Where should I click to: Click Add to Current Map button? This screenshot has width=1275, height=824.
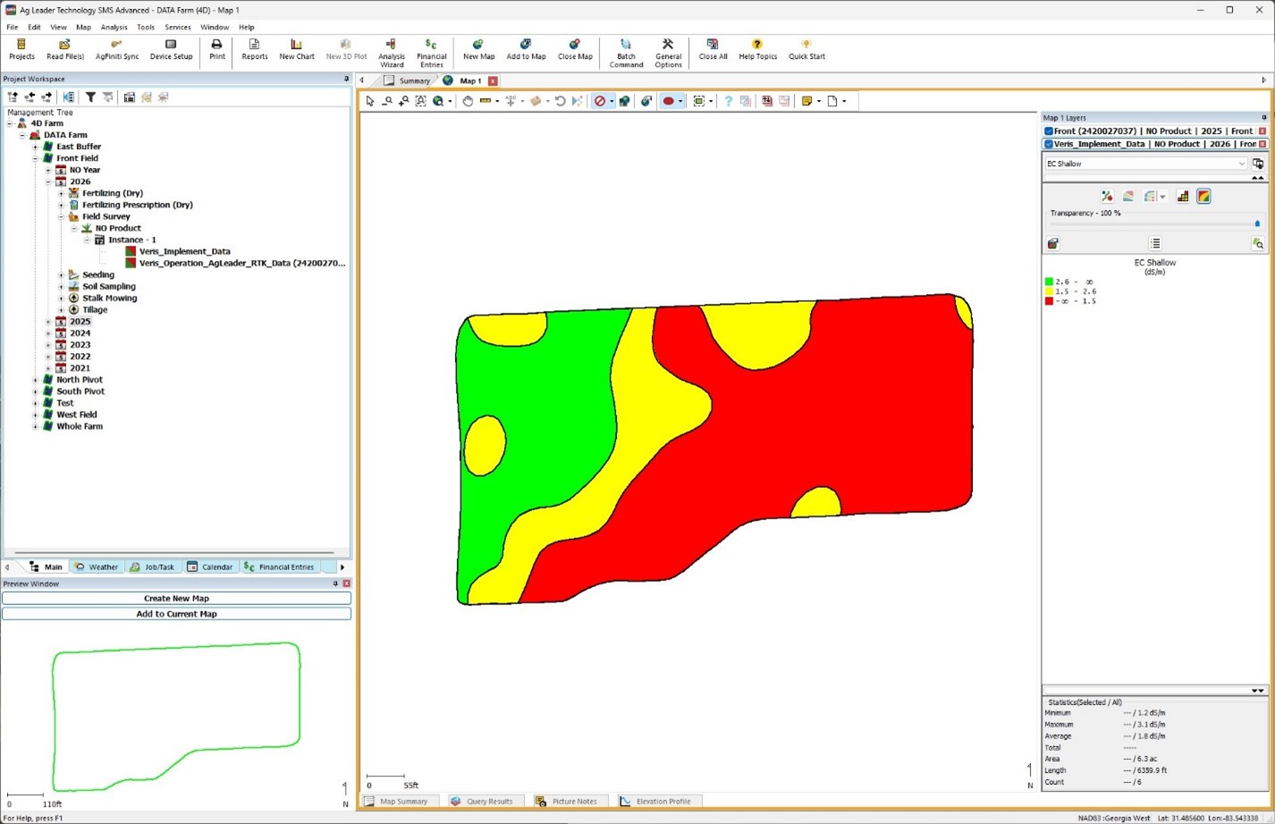176,614
